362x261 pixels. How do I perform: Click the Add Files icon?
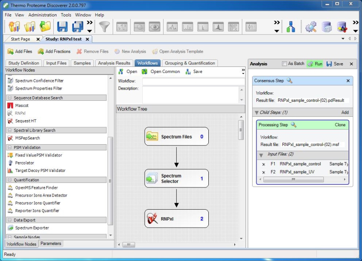(x=10, y=51)
